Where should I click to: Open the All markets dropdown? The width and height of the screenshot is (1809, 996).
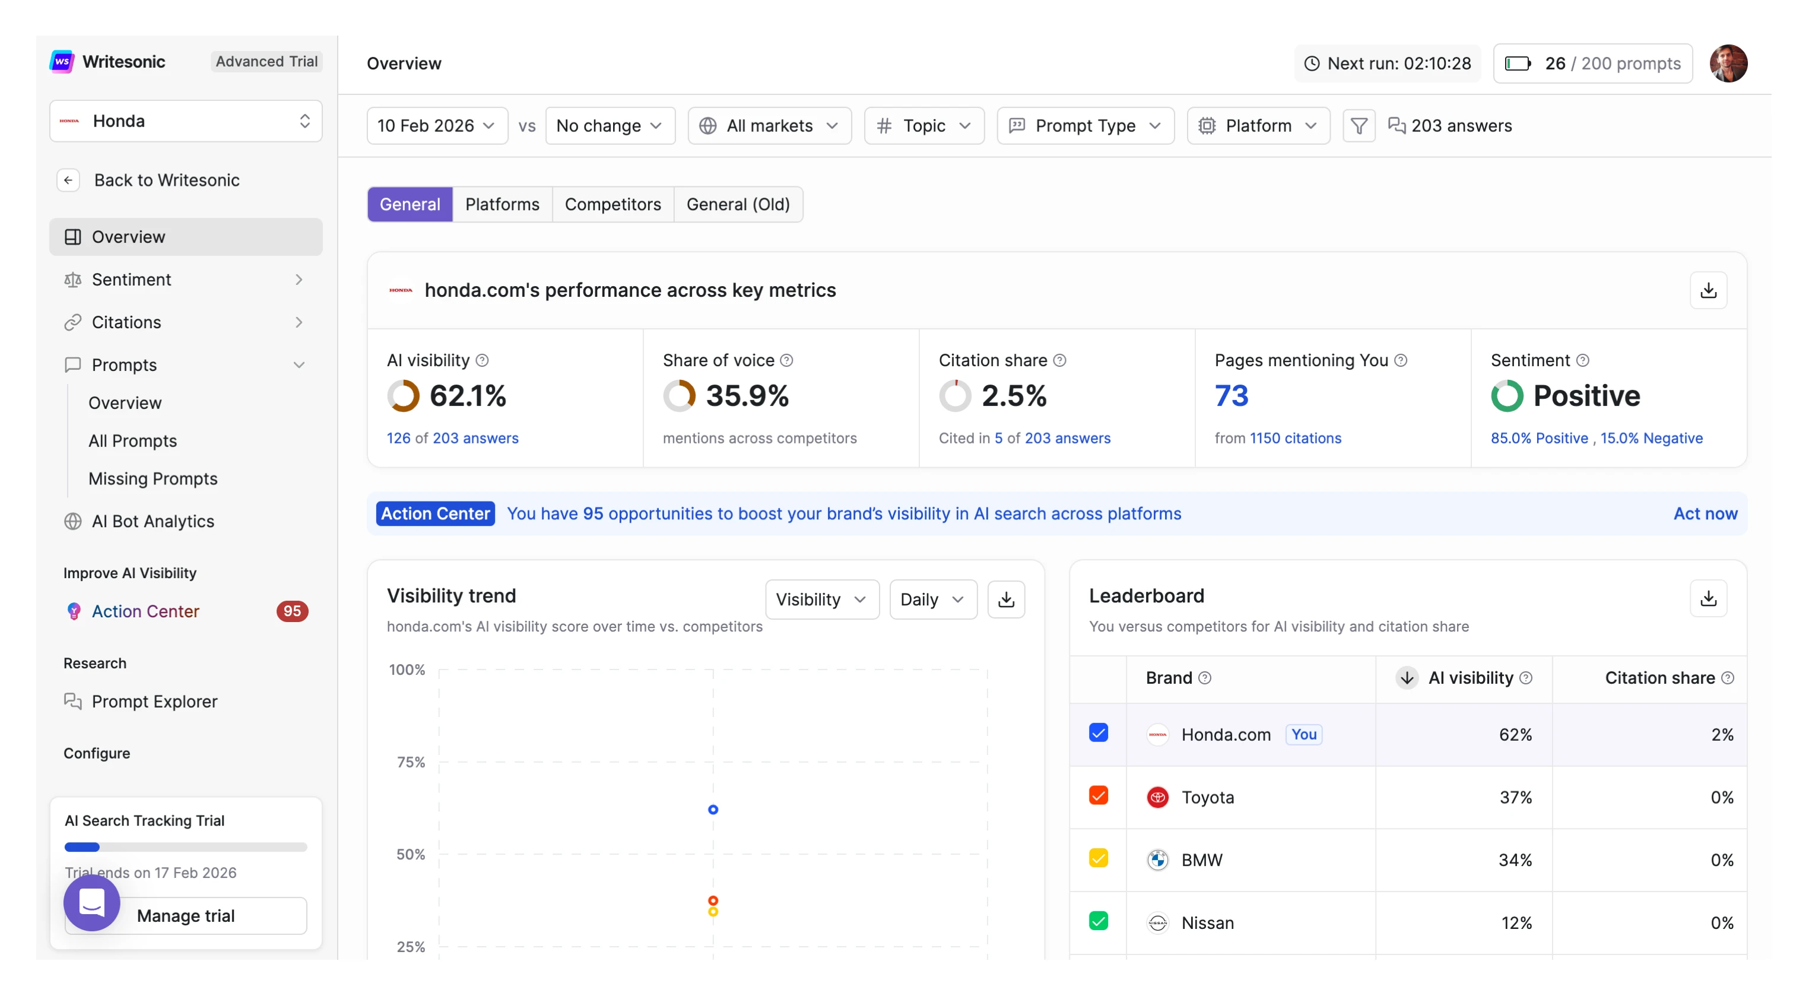pyautogui.click(x=769, y=125)
